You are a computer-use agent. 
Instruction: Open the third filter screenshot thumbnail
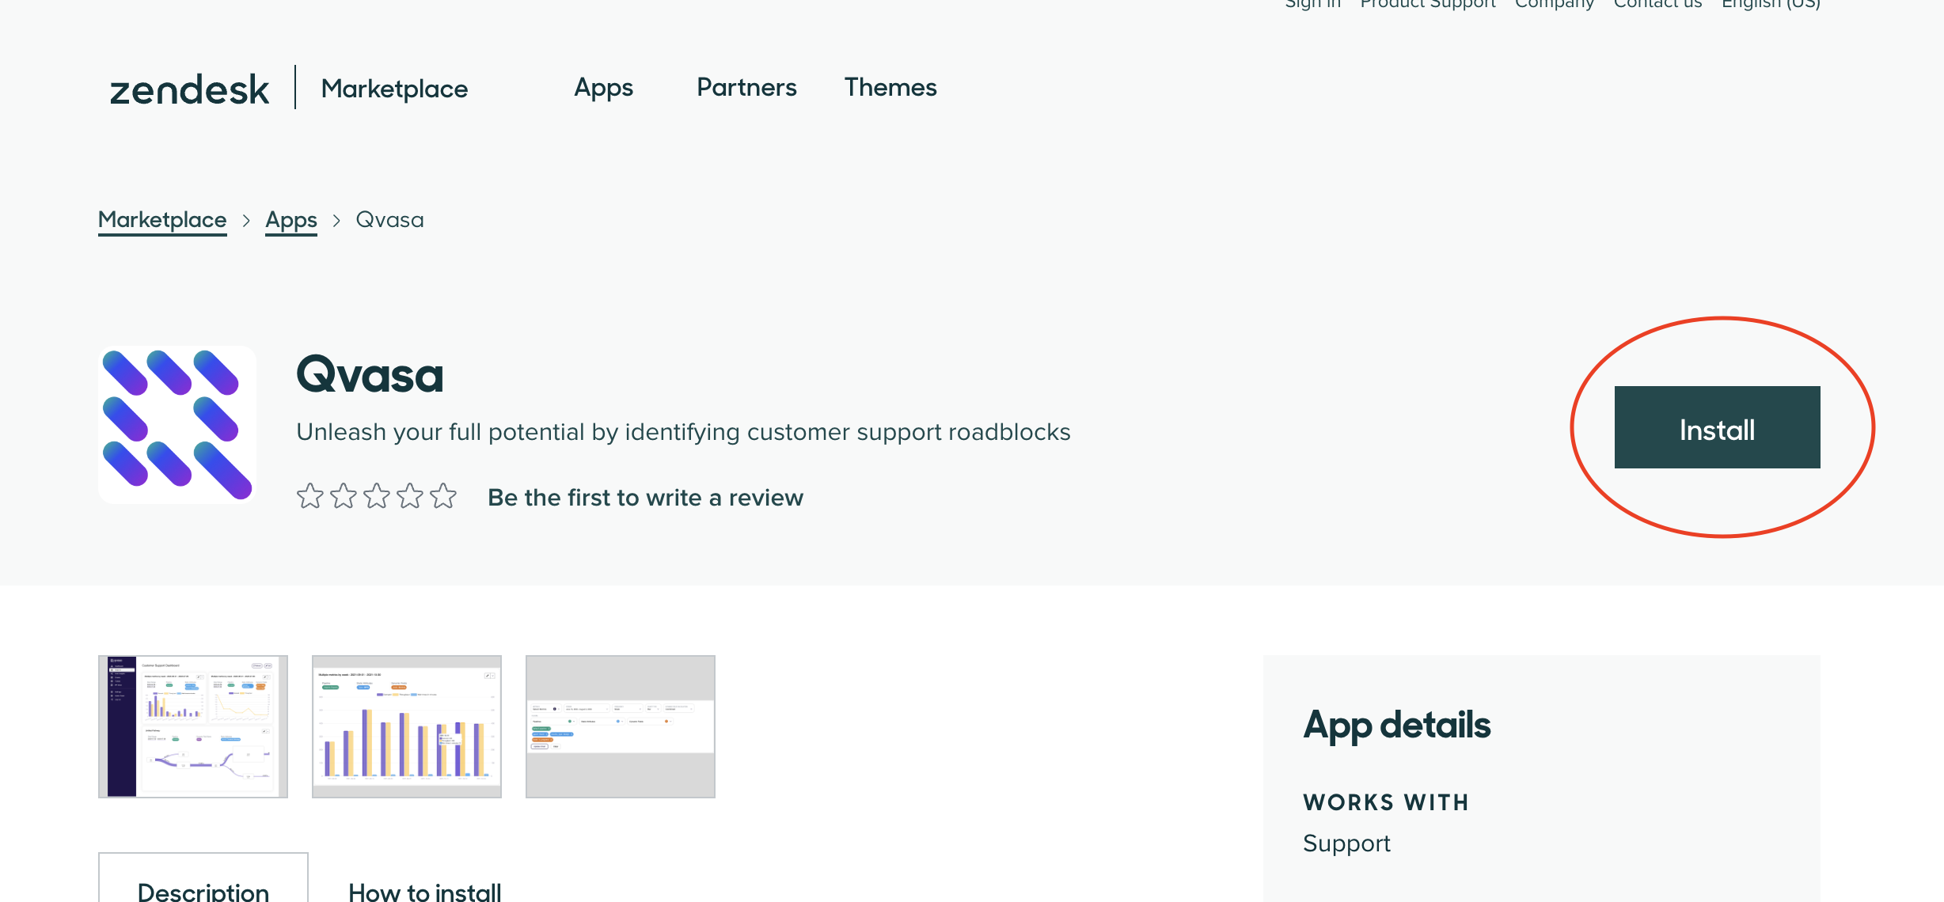tap(621, 726)
